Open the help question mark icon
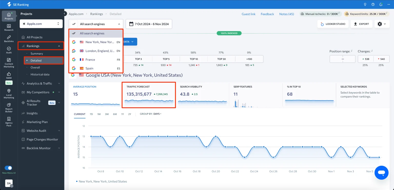The width and height of the screenshot is (394, 190). click(x=373, y=4)
